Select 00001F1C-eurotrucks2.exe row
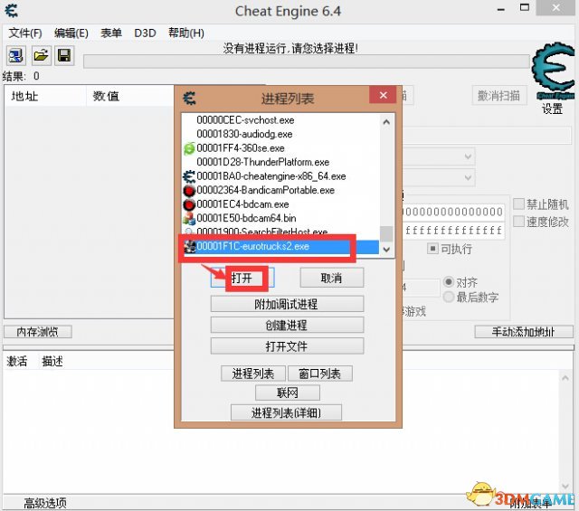The image size is (579, 511). (280, 247)
